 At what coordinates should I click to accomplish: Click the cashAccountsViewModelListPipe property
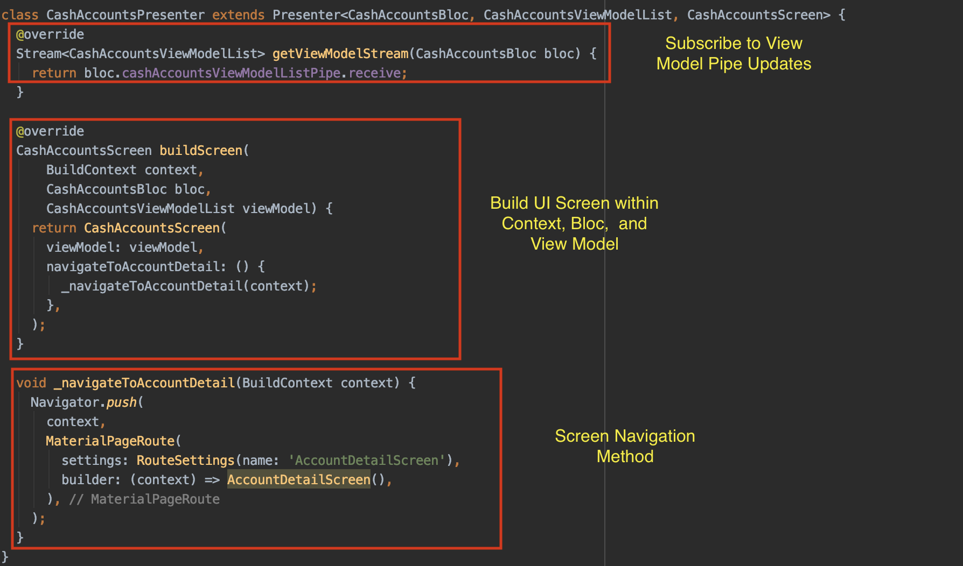(x=231, y=73)
